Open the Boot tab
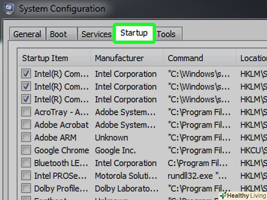This screenshot has width=267, height=200. pyautogui.click(x=59, y=34)
